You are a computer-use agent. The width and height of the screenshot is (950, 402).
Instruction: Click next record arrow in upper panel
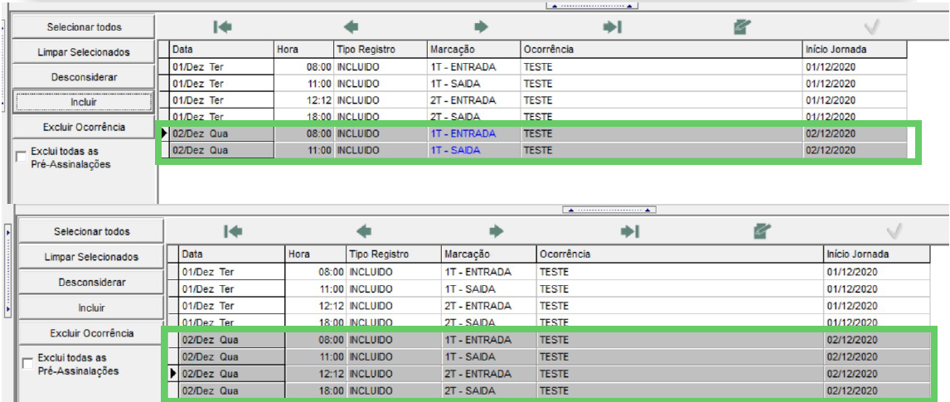481,27
